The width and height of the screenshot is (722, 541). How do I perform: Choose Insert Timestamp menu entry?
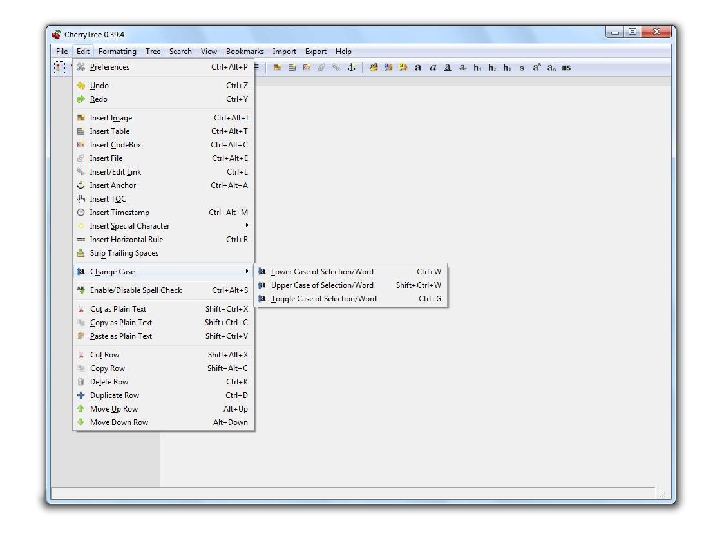click(x=164, y=213)
